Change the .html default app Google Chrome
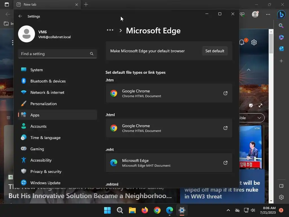This screenshot has height=217, width=289. click(169, 128)
